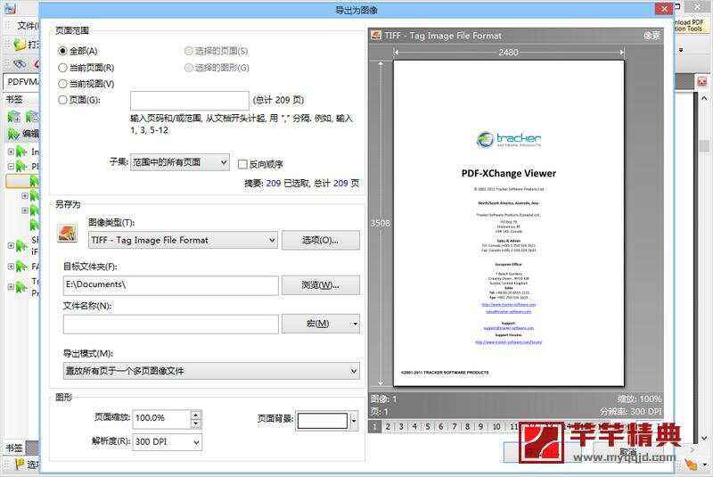Open 文件 menu in main window
This screenshot has height=477, width=713.
(x=28, y=26)
